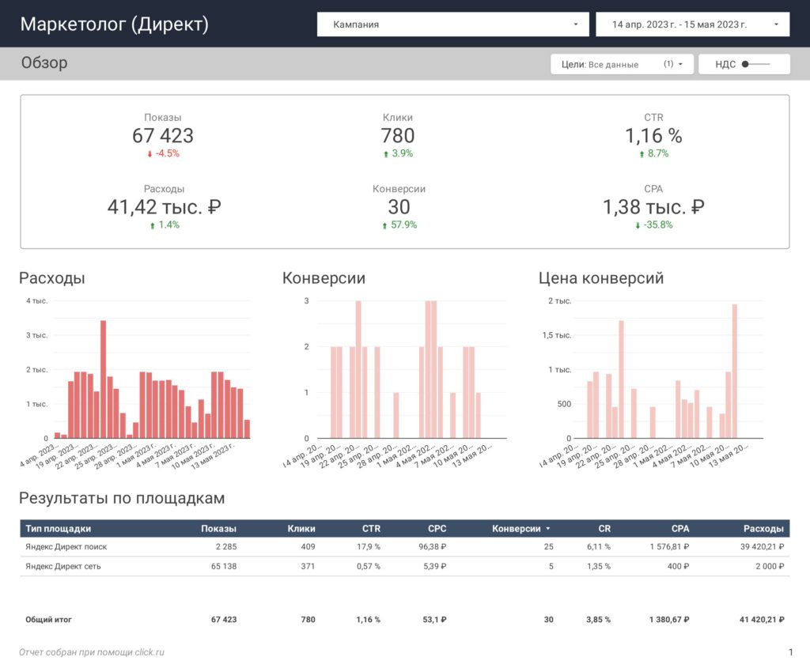Viewport: 810px width, 668px height.
Task: Click the green up arrow under CTR
Action: [x=642, y=154]
